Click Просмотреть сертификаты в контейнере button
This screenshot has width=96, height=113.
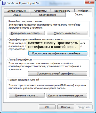point(58,53)
